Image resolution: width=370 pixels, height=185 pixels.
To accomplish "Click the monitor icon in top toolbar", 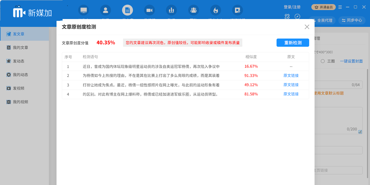I will click(84, 11).
